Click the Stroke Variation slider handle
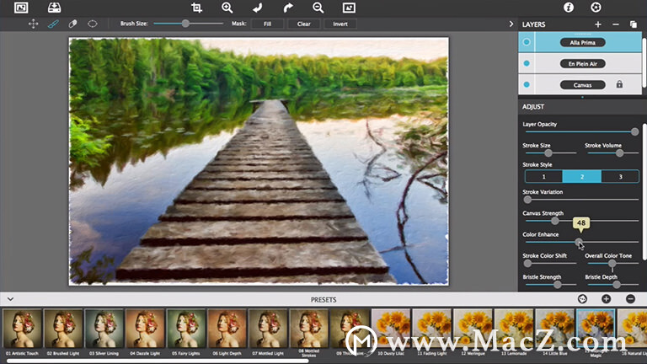 tap(527, 200)
